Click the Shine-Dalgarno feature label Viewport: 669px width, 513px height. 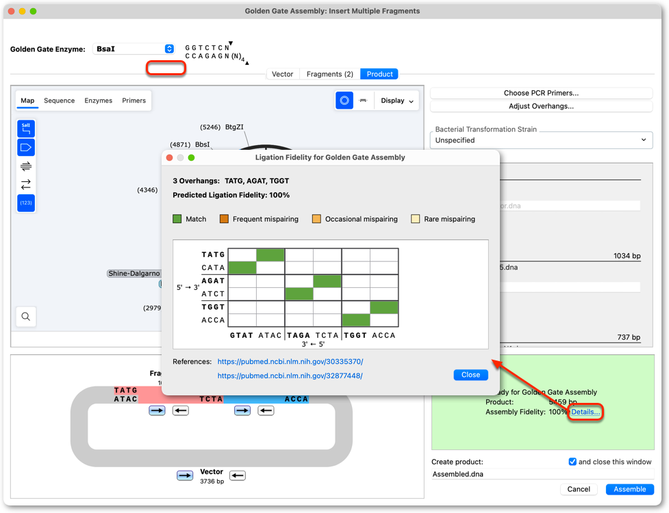pyautogui.click(x=134, y=274)
